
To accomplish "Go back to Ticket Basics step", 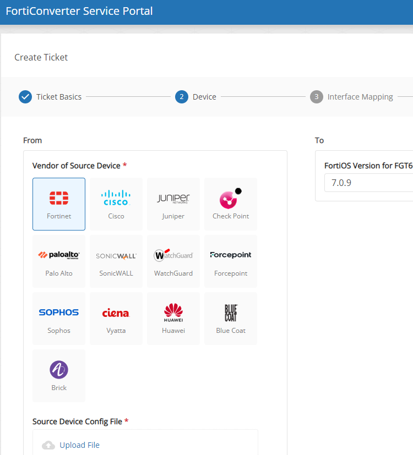I will click(x=59, y=97).
